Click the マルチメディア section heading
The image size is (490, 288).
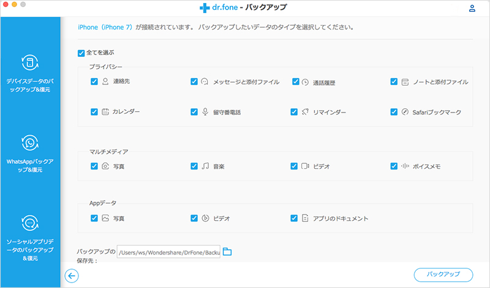pyautogui.click(x=109, y=152)
